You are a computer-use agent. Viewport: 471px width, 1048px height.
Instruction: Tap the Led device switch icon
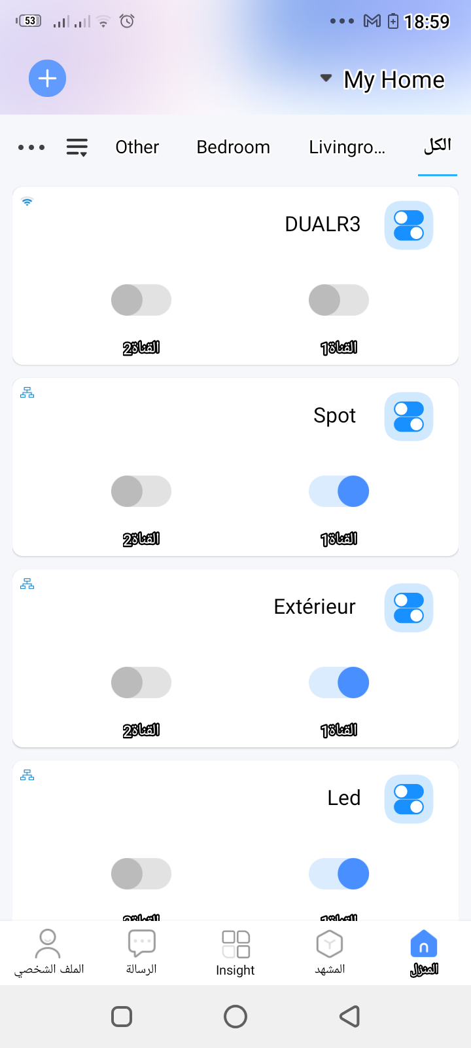[409, 799]
